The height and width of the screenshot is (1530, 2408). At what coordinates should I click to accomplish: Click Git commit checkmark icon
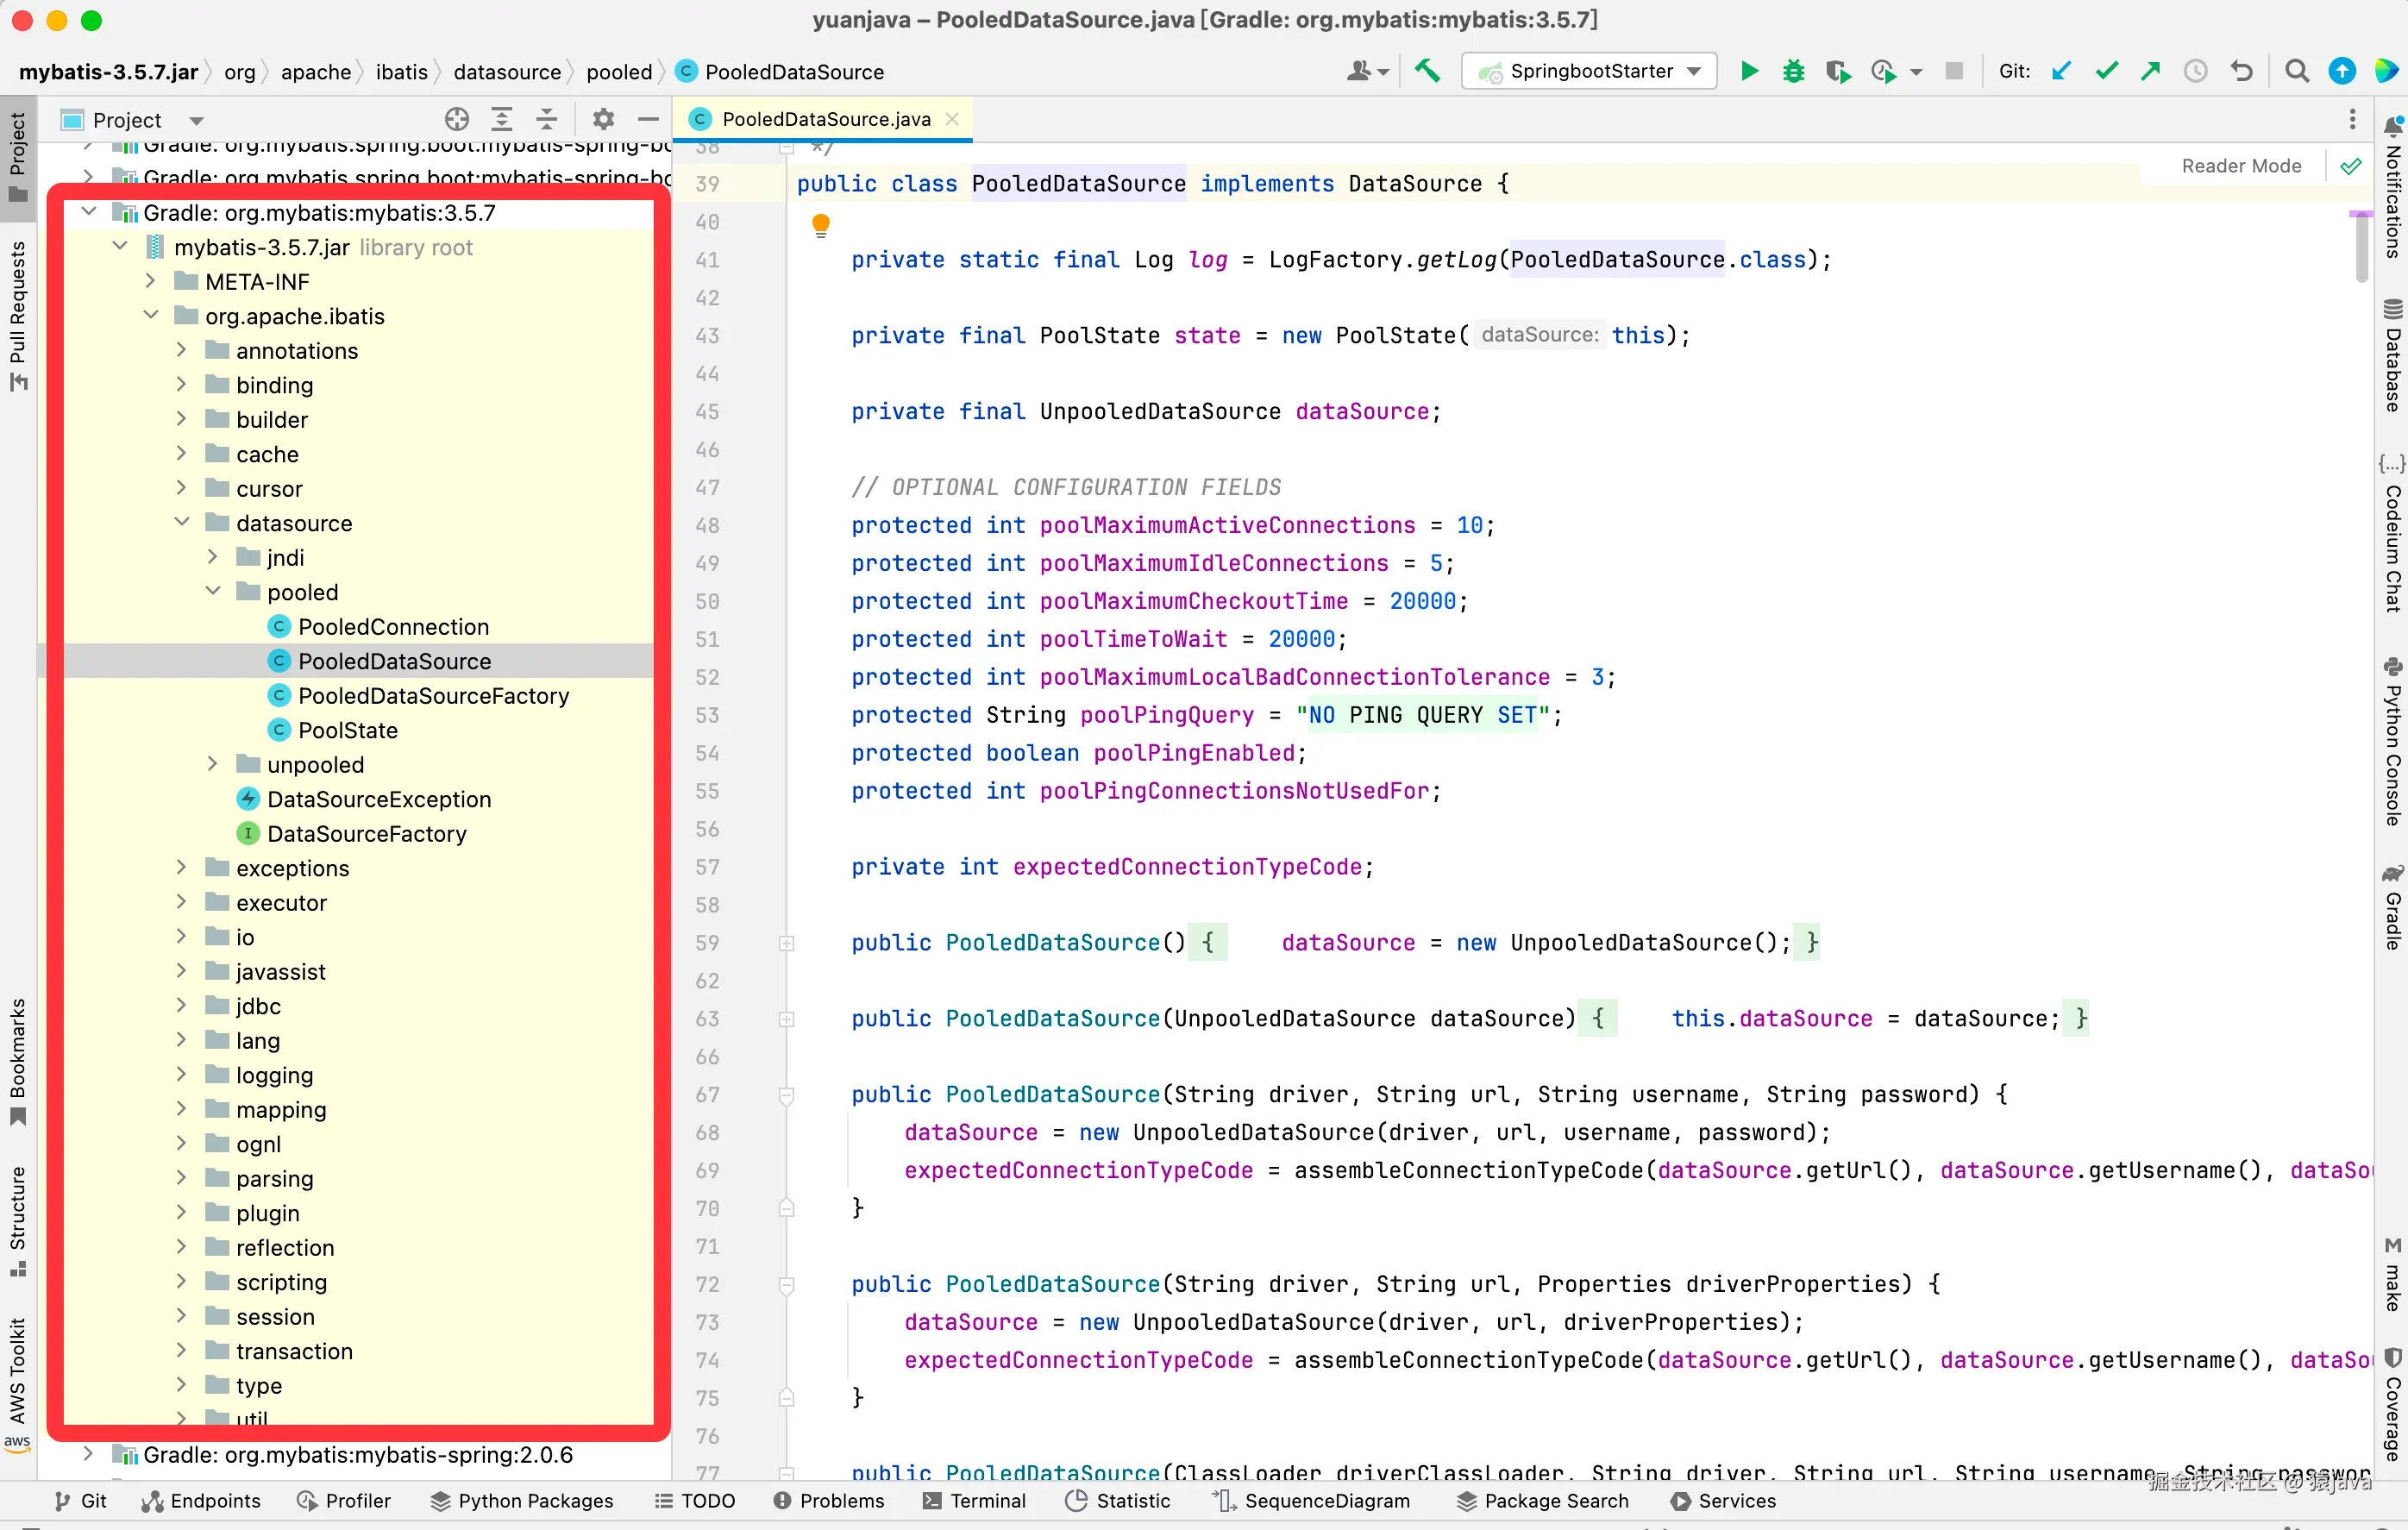[2106, 71]
